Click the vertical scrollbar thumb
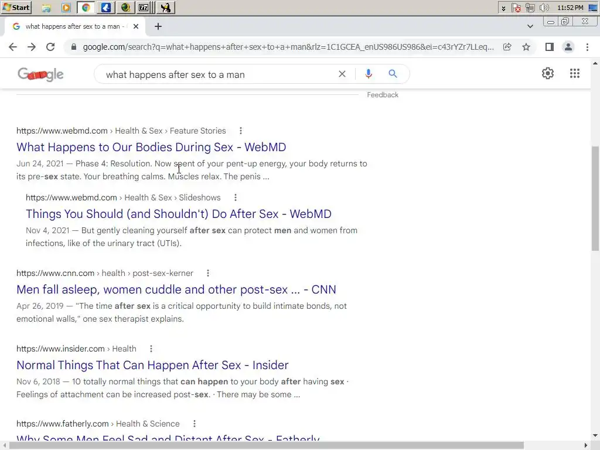The width and height of the screenshot is (600, 450). click(595, 198)
